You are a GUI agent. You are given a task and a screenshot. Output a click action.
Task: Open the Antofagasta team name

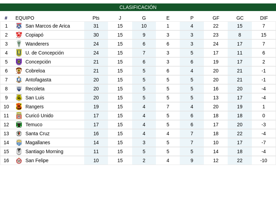(38, 80)
